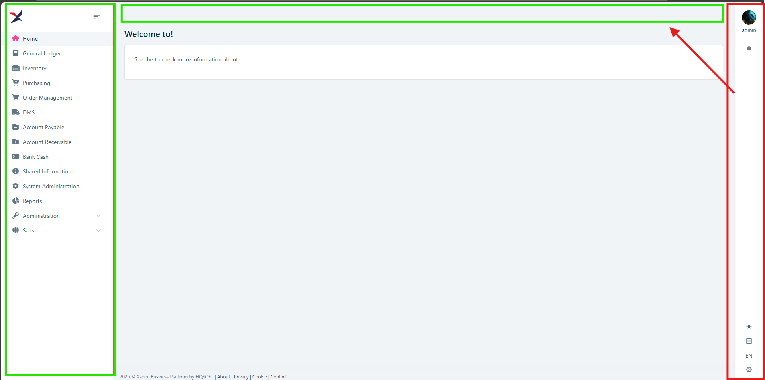
Task: Click the "Welcome to!" heading
Action: pyautogui.click(x=149, y=34)
